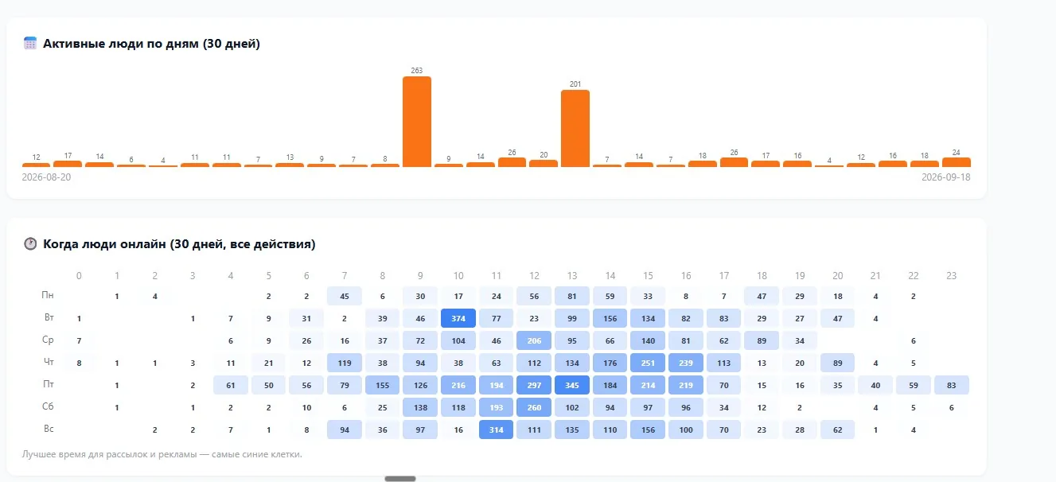Image resolution: width=1056 pixels, height=482 pixels.
Task: Select the heatmap cell showing 374
Action: point(458,318)
